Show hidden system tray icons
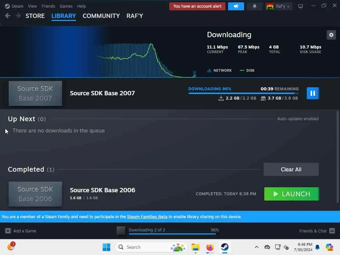 pyautogui.click(x=257, y=247)
